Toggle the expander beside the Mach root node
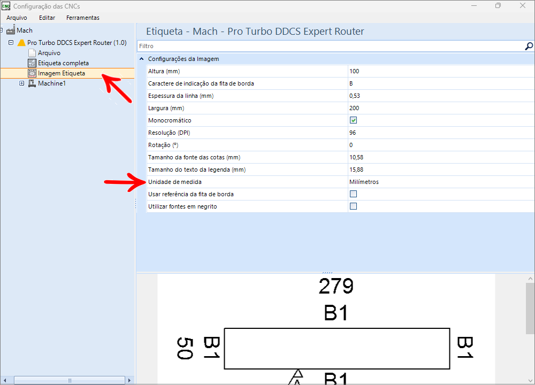Viewport: 535px width, 385px height. pyautogui.click(x=2, y=30)
